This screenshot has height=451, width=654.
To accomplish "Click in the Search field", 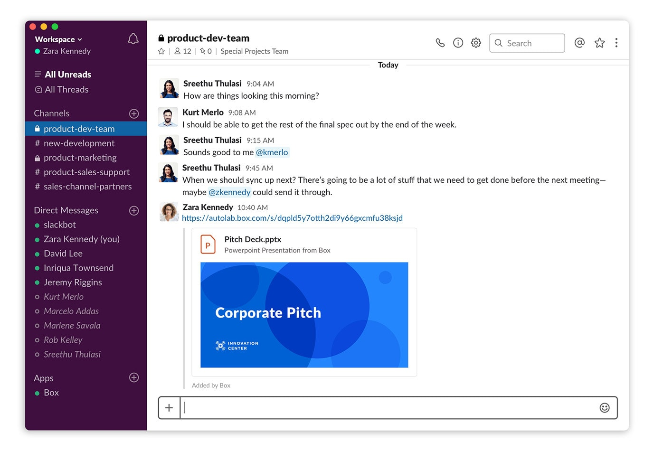I will coord(527,43).
